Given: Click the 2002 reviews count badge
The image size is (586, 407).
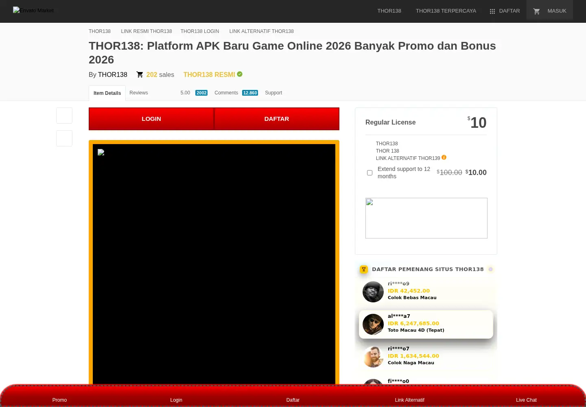Looking at the screenshot, I should 201,93.
